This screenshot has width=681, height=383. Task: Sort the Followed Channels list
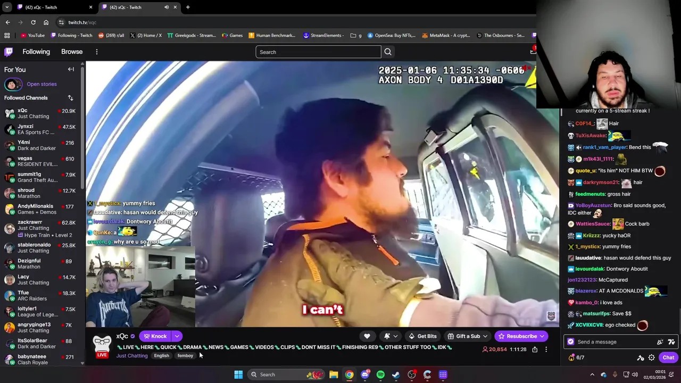[x=70, y=98]
